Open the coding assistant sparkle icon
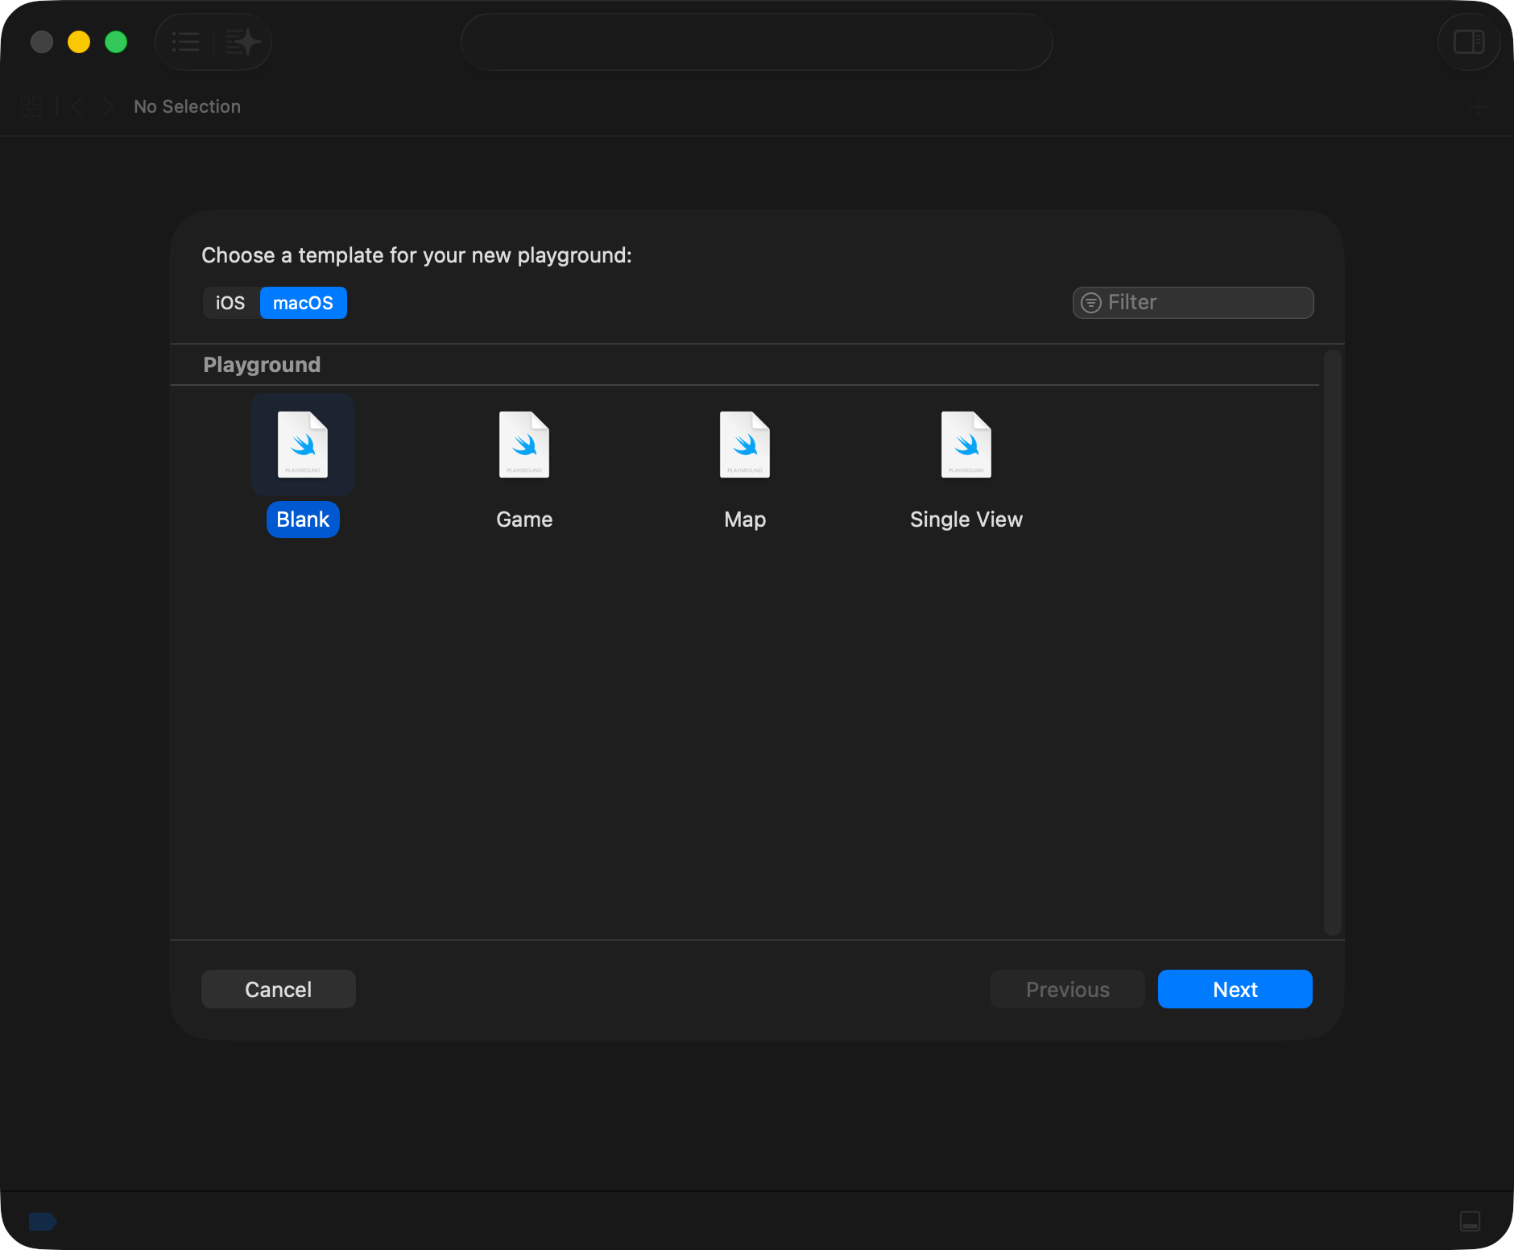1514x1250 pixels. click(242, 42)
